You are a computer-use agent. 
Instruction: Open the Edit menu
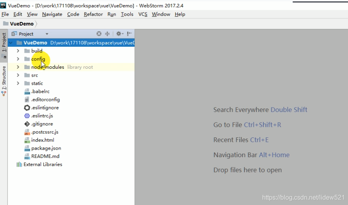tap(18, 14)
